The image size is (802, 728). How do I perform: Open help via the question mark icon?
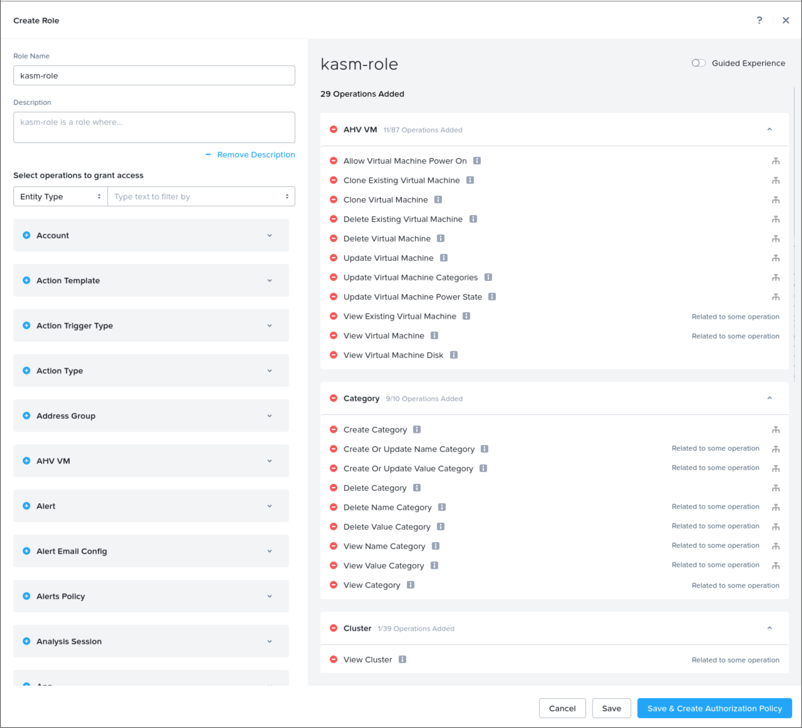(x=759, y=20)
